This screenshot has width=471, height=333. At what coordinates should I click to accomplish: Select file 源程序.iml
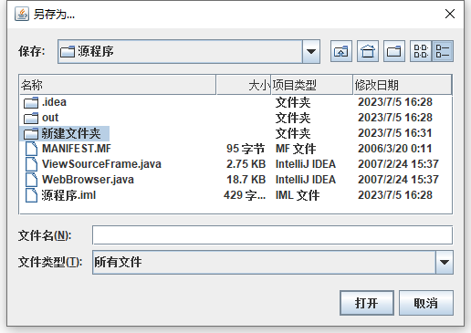click(68, 195)
